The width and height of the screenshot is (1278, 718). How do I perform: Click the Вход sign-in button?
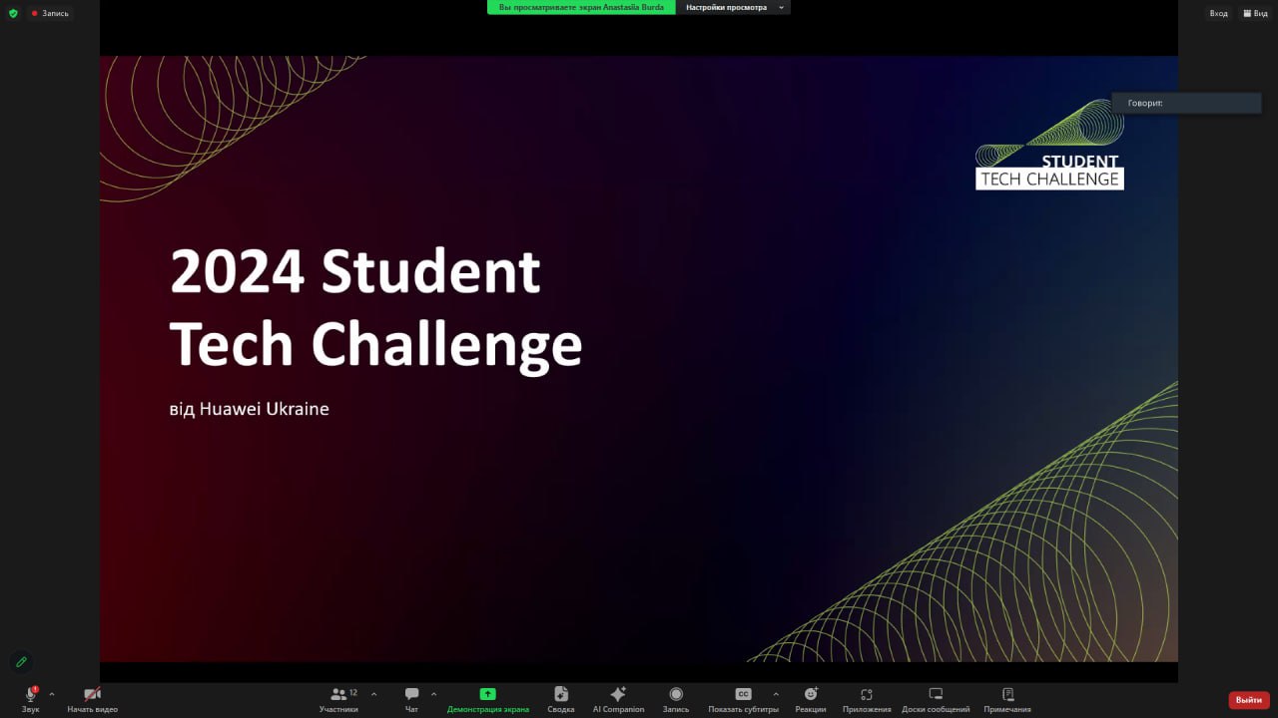tap(1218, 13)
